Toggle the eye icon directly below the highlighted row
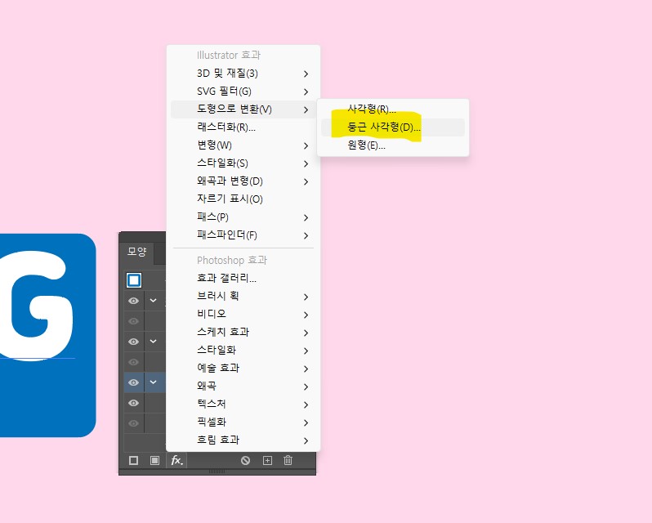 click(x=133, y=403)
